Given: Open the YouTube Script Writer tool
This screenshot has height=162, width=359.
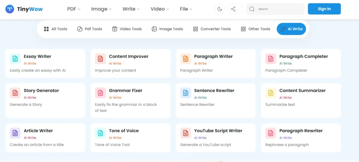Looking at the screenshot, I should point(218,131).
